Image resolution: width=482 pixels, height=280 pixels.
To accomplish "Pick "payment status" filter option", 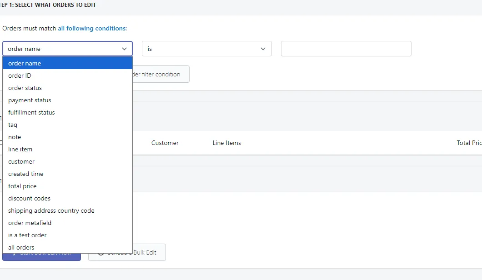I will 67,100.
